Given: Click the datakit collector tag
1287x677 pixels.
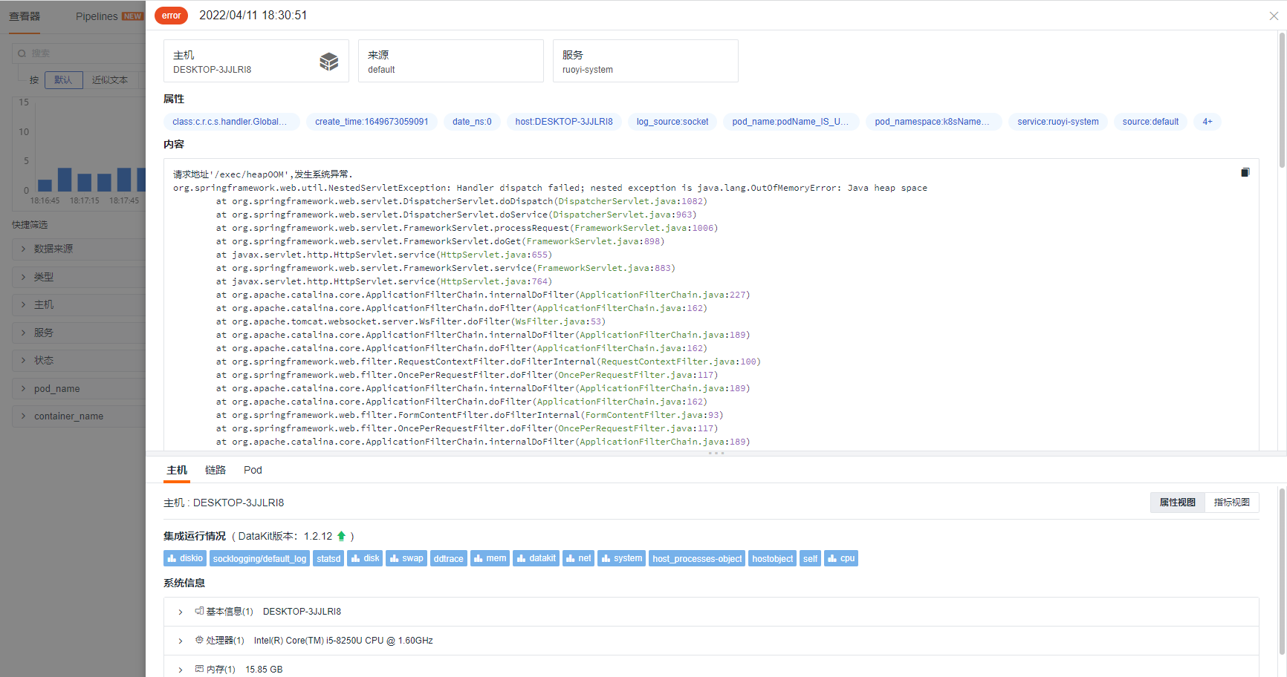Looking at the screenshot, I should 536,558.
